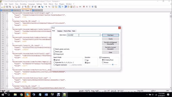Toggle synchronized horizontal scrolling icon
Viewport: 172px width, 97px height.
(56, 7)
